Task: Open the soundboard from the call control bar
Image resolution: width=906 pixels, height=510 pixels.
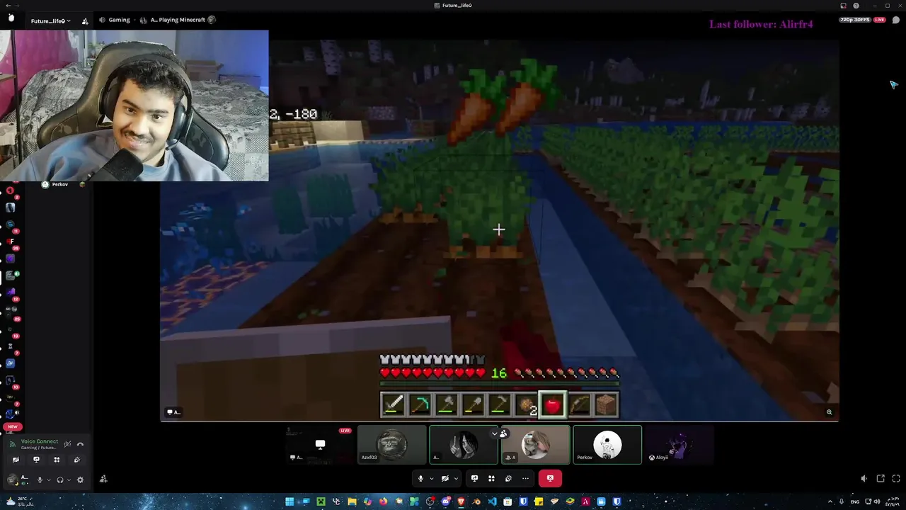Action: pyautogui.click(x=508, y=478)
